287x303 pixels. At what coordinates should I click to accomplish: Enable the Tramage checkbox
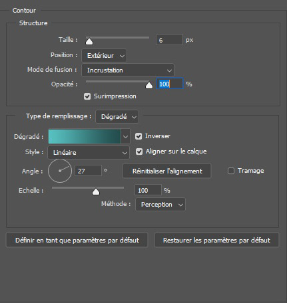click(231, 171)
